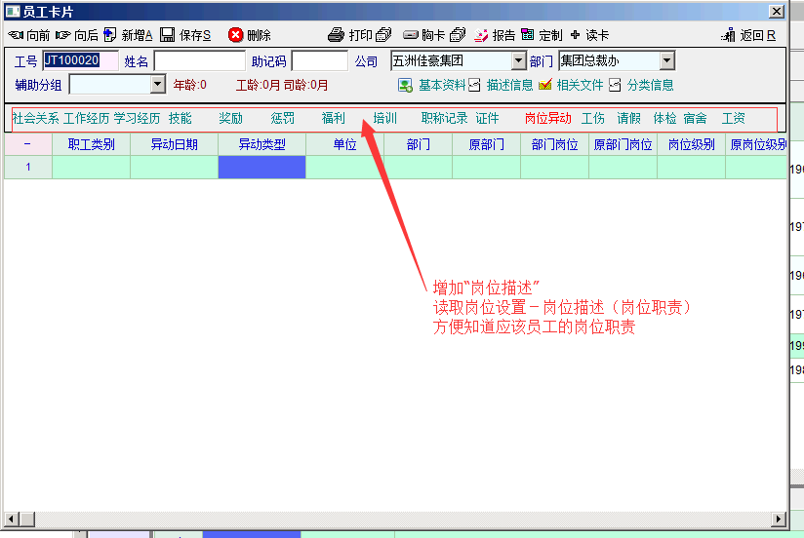804x538 pixels.
Task: Click the 向前 navigation icon
Action: tap(16, 35)
